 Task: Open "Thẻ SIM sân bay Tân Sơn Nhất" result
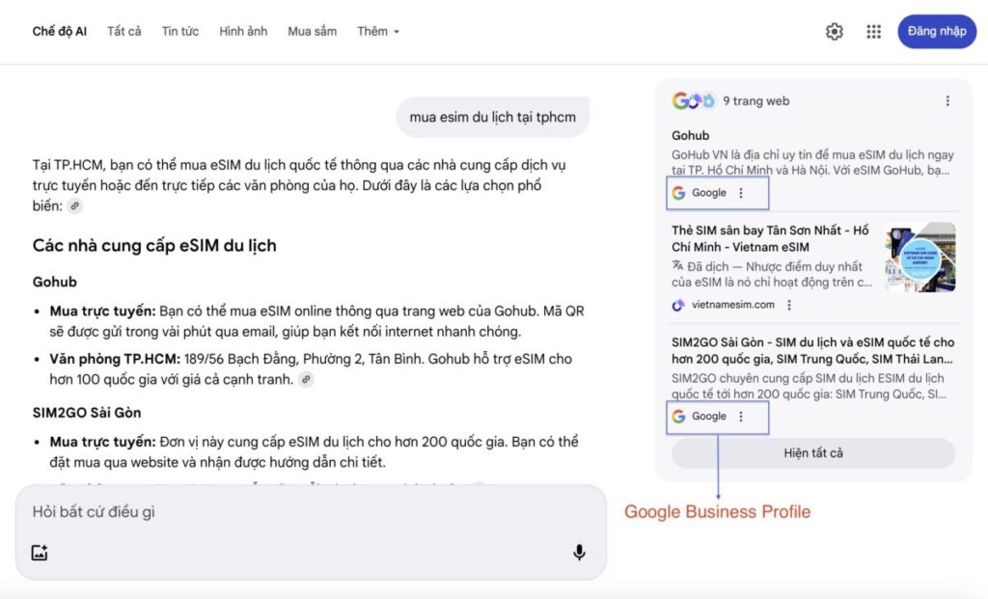pos(770,238)
